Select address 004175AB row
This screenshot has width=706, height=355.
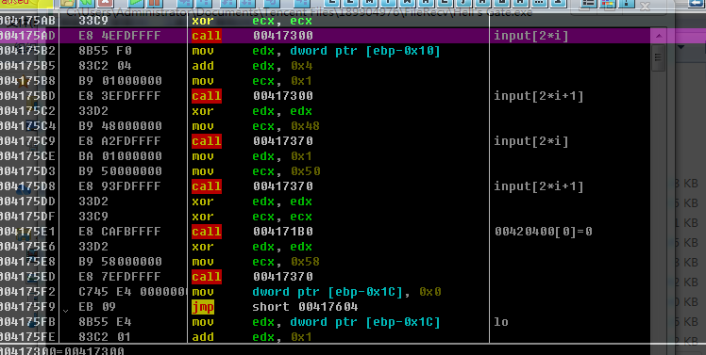[x=27, y=21]
